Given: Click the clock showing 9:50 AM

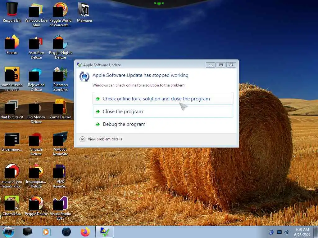Looking at the screenshot, I should point(302,232).
